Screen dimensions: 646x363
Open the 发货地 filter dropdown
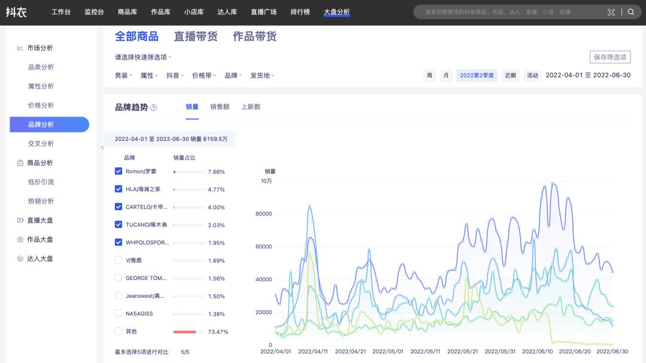pos(262,76)
